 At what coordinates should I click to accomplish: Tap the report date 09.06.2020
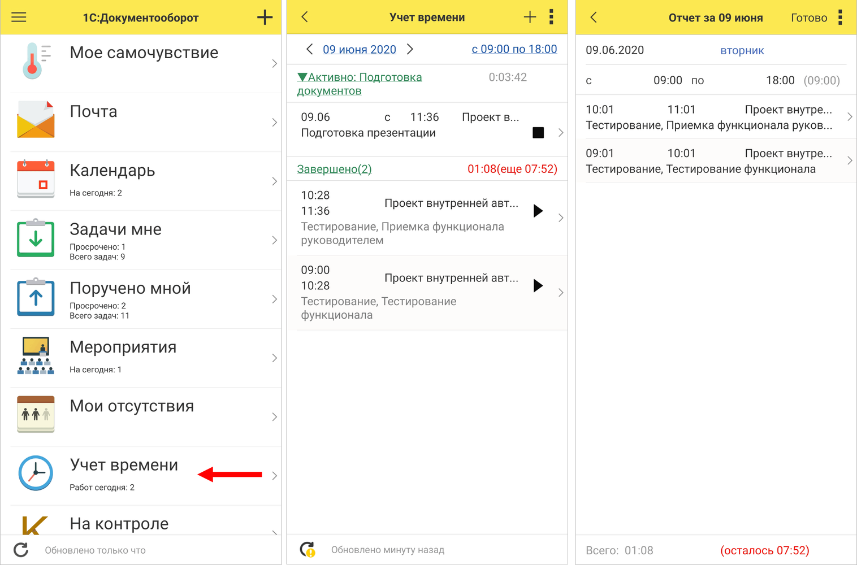click(x=615, y=50)
